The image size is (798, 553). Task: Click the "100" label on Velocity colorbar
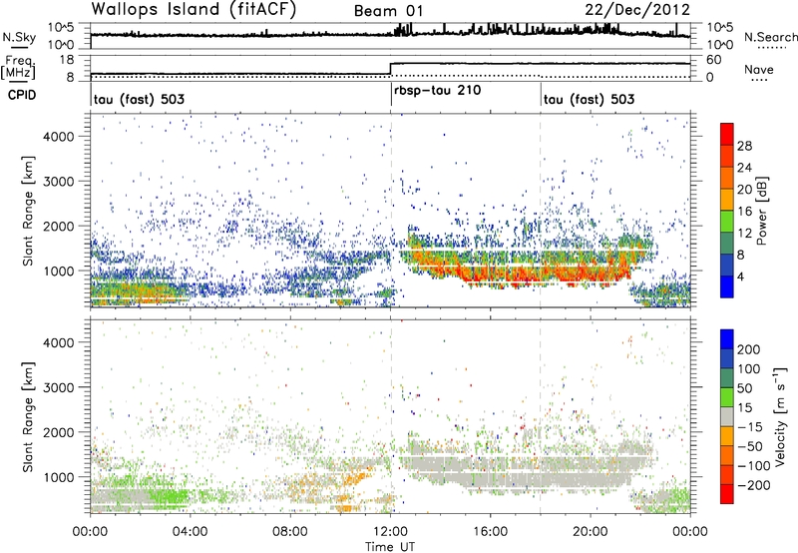tap(749, 368)
